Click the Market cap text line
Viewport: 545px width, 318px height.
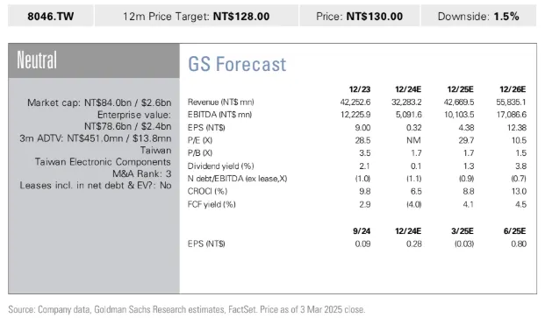[x=99, y=102]
